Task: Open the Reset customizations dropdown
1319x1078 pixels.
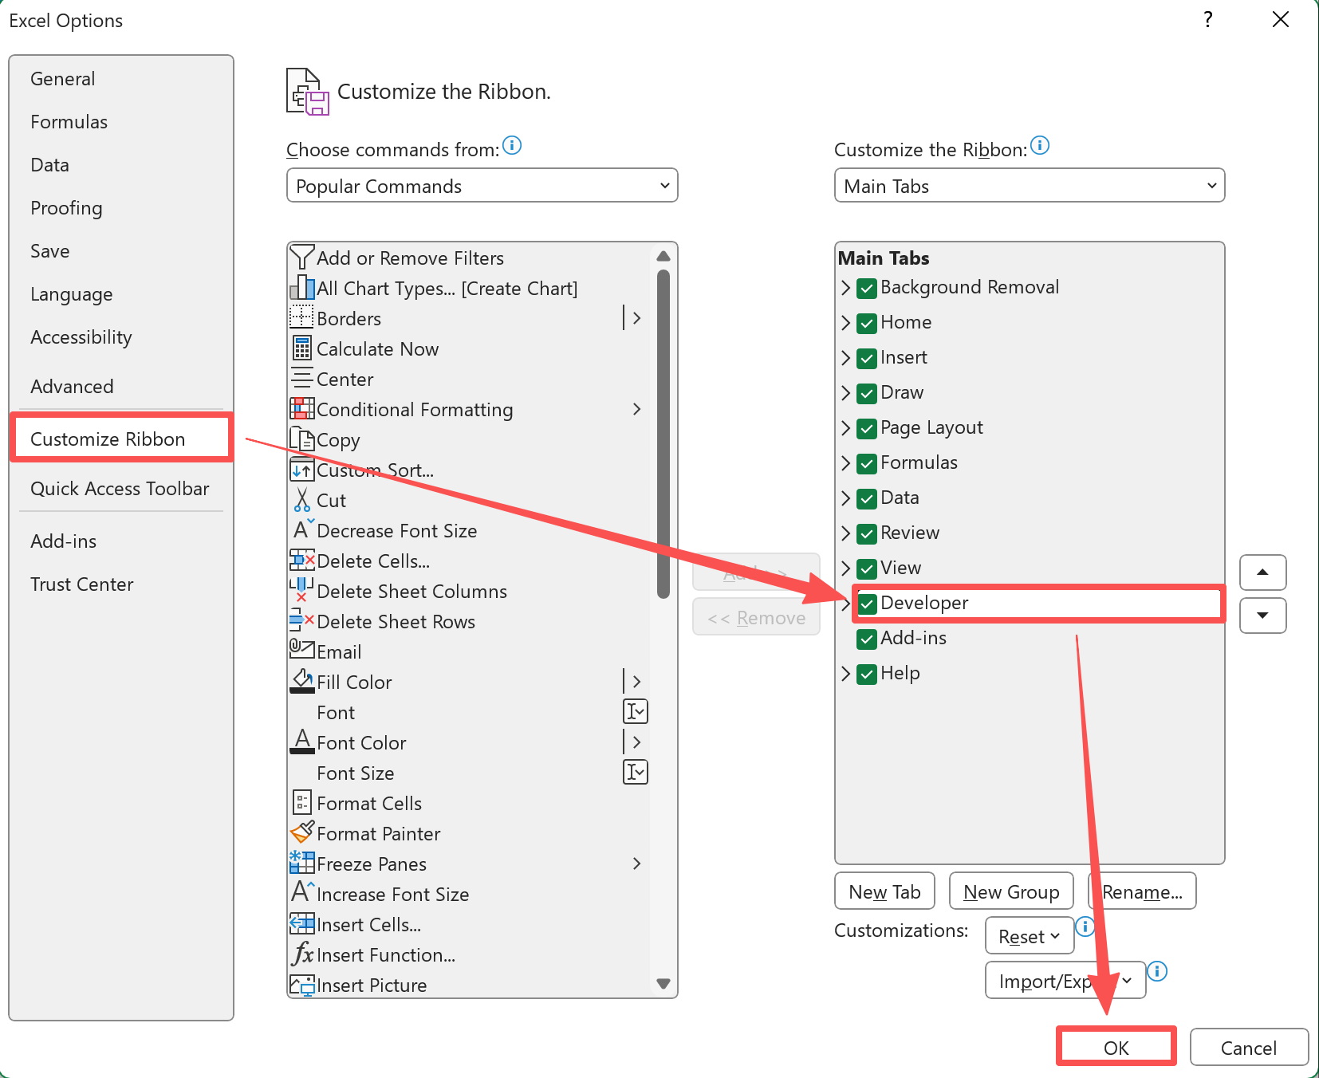Action: click(1029, 936)
